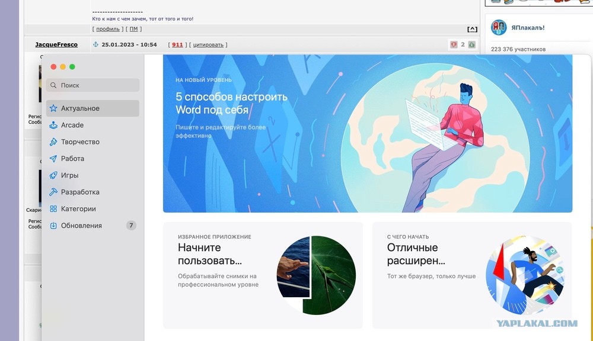Click the round browser extensions artwork
The height and width of the screenshot is (341, 593).
click(x=525, y=275)
